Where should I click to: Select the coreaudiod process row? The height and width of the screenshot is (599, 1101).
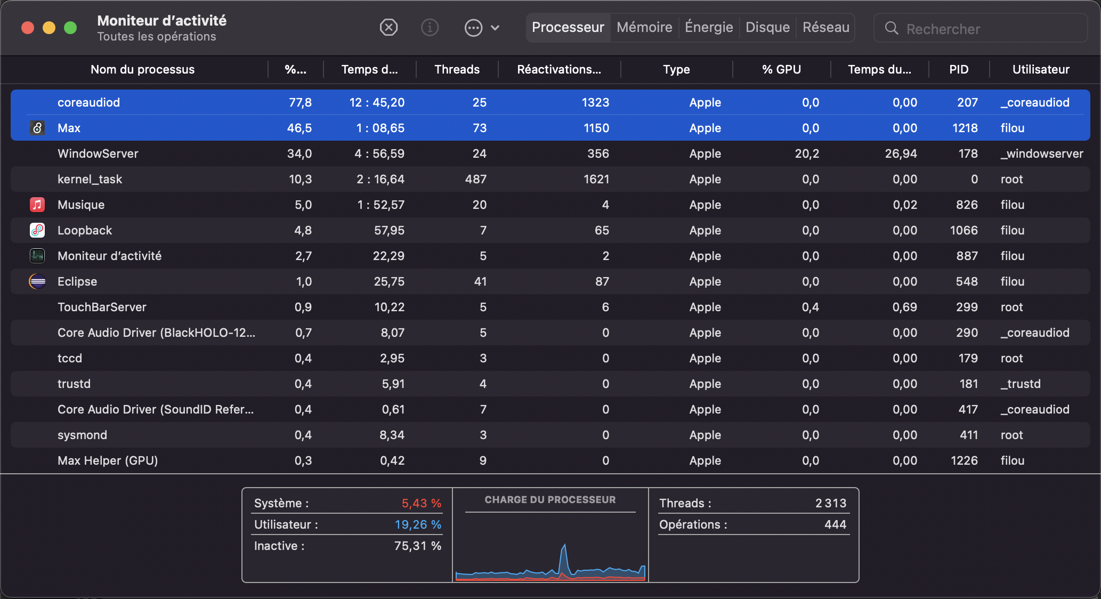tap(550, 102)
